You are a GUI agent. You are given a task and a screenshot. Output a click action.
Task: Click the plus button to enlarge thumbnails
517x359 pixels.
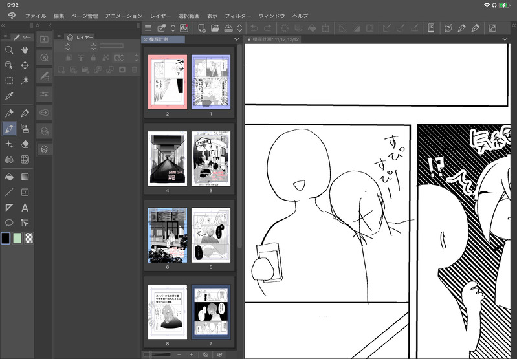coord(191,354)
